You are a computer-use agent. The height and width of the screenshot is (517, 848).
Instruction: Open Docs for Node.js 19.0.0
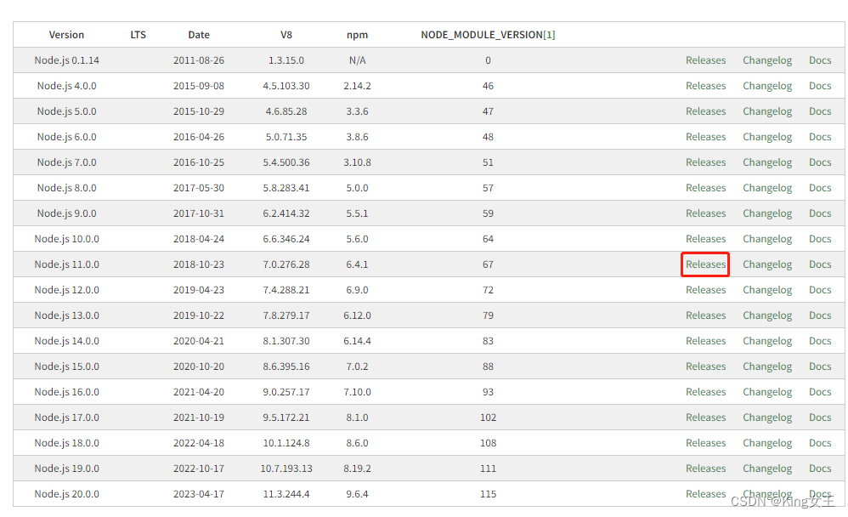click(820, 468)
